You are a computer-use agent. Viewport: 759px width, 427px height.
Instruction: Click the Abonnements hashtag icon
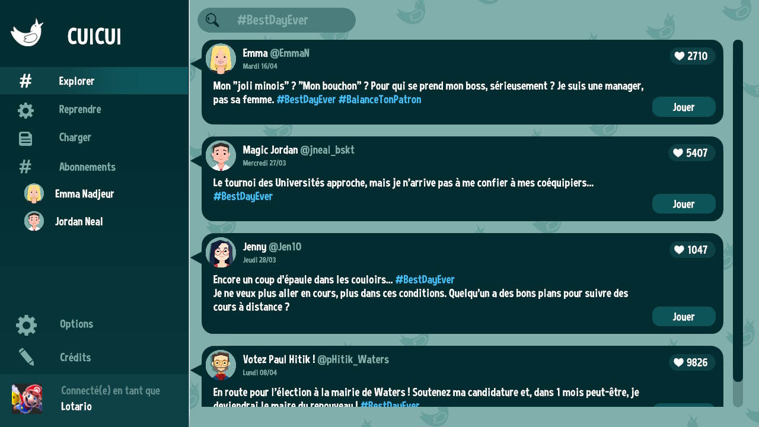tap(25, 167)
